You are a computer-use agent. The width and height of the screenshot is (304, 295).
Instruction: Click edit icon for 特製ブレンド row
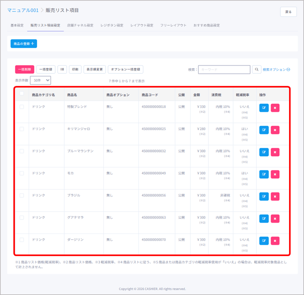pos(264,108)
